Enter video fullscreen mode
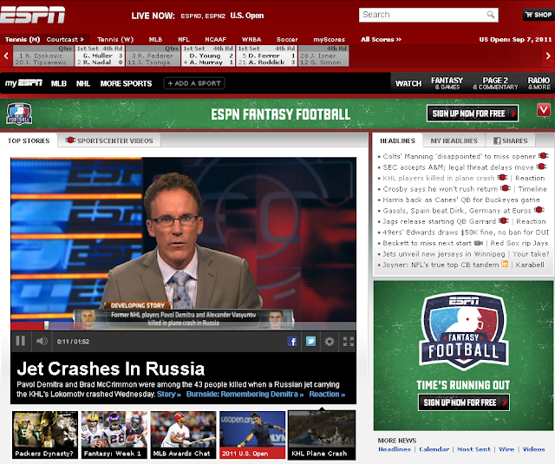Image resolution: width=555 pixels, height=464 pixels. click(349, 341)
